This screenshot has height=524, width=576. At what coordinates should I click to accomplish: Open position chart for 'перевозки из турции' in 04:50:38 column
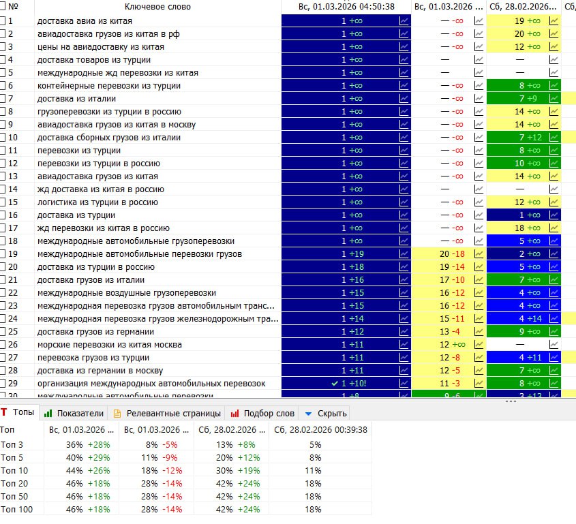coord(404,151)
